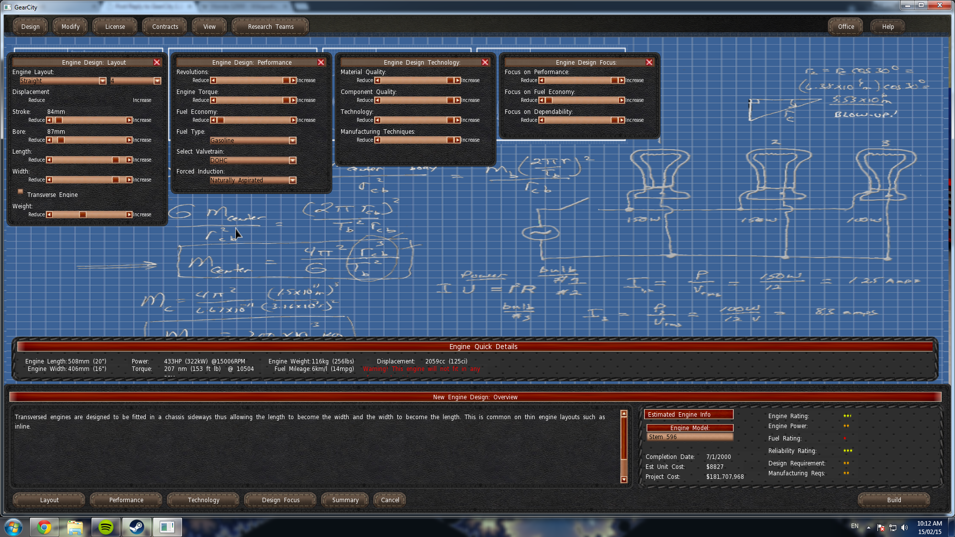Screen dimensions: 955x537
Task: Close the Engine Design Technology panel
Action: point(485,62)
